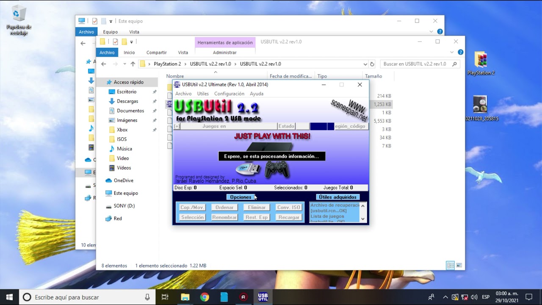Click the Ordenar button
The width and height of the screenshot is (542, 305).
(224, 208)
